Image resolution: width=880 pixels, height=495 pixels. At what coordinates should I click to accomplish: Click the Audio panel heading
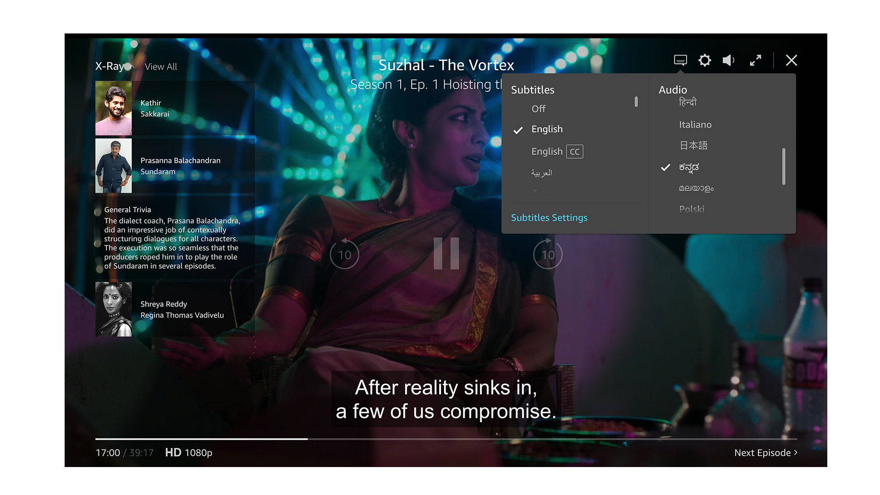click(x=672, y=90)
